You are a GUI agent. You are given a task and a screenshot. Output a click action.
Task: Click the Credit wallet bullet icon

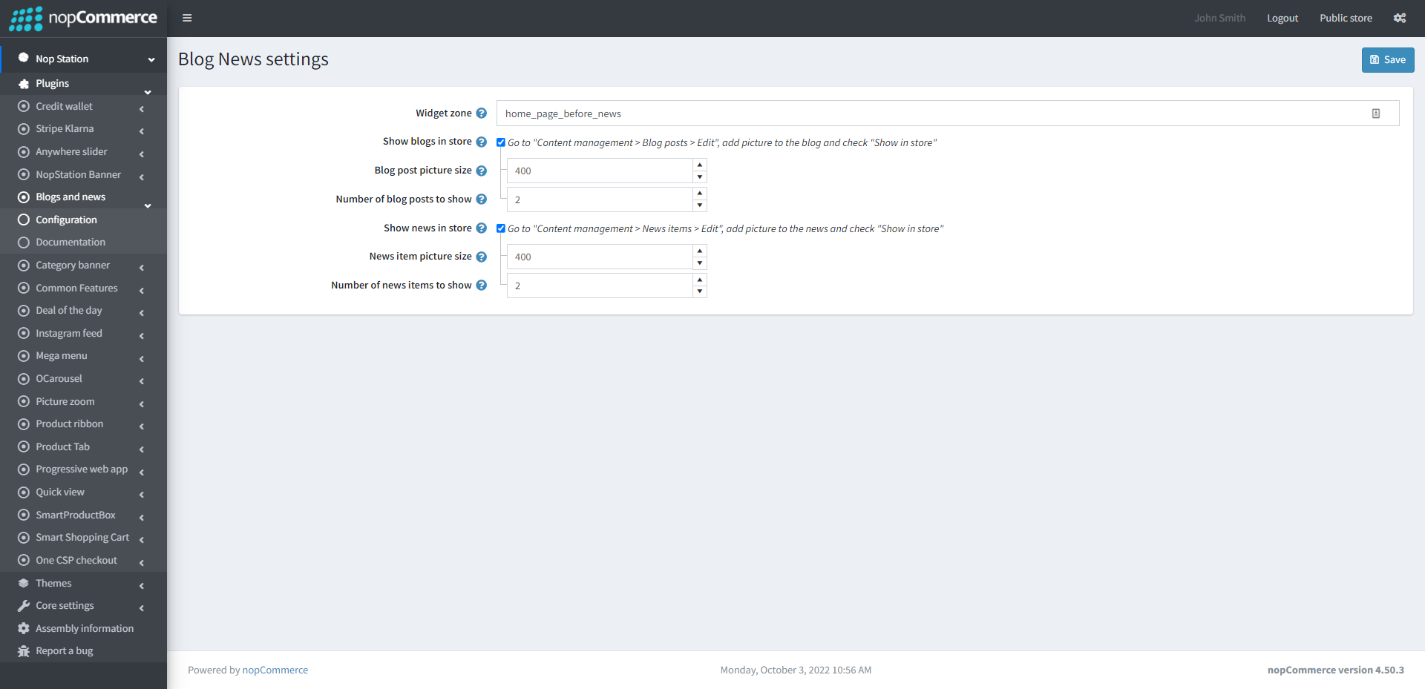(24, 106)
